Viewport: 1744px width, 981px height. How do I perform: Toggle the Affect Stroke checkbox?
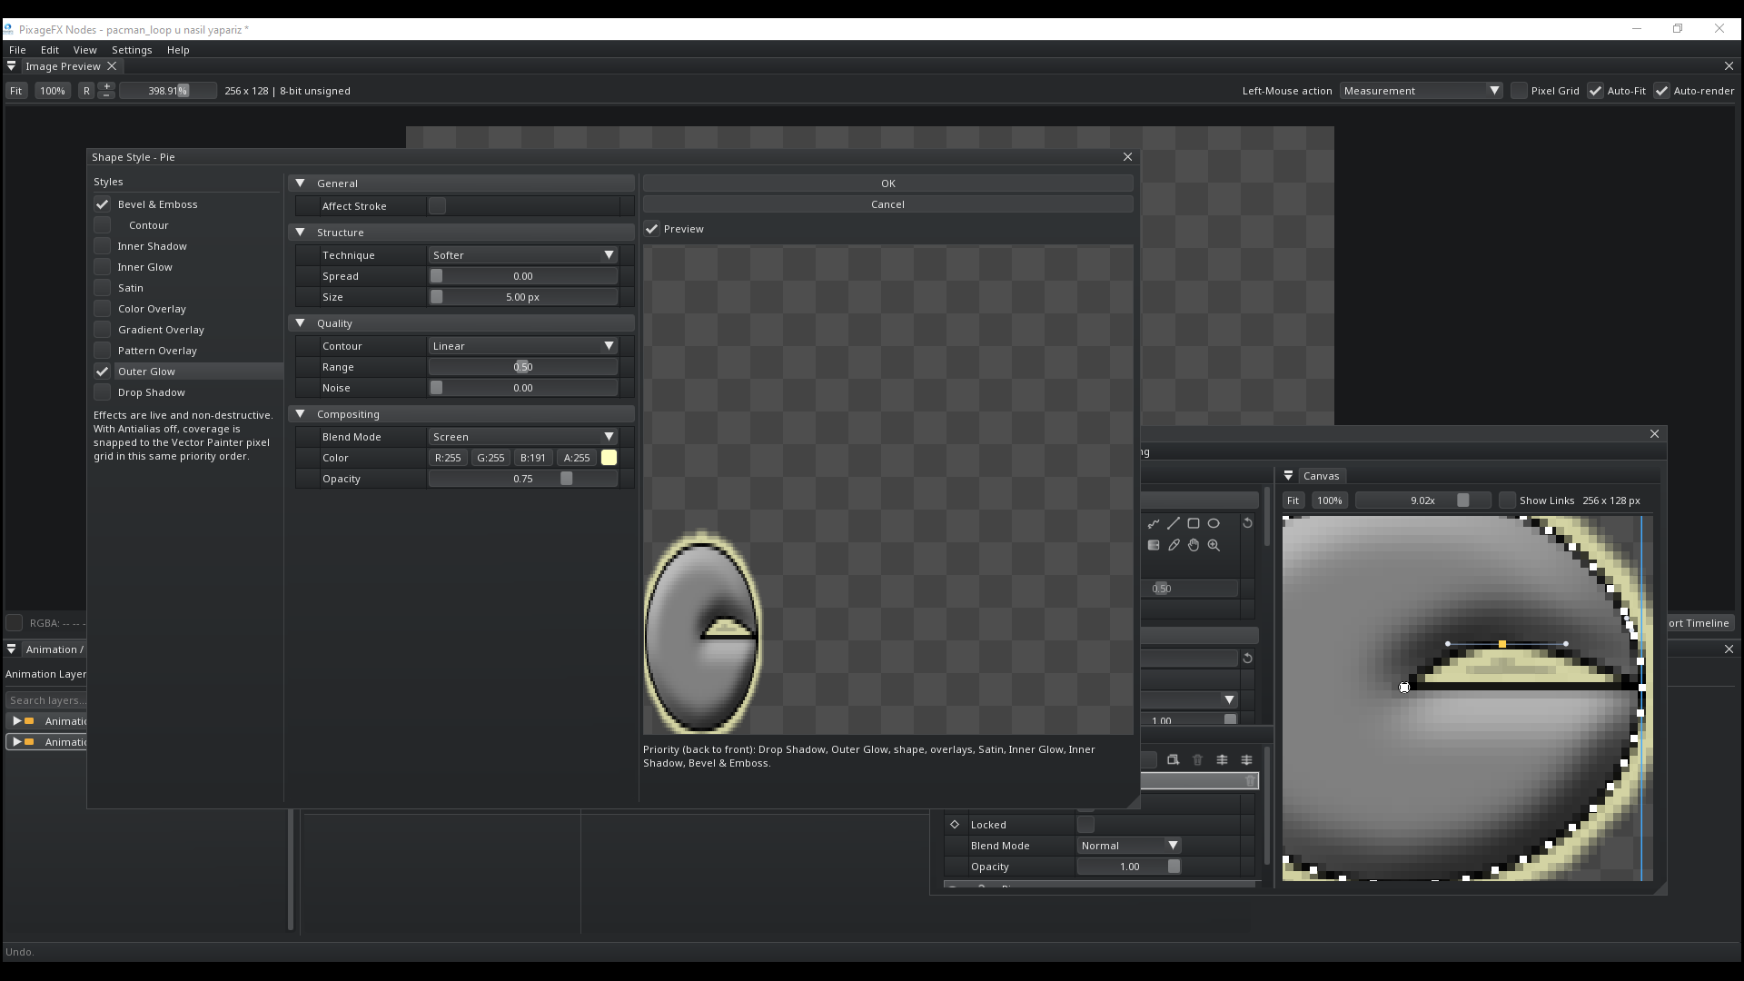[438, 206]
